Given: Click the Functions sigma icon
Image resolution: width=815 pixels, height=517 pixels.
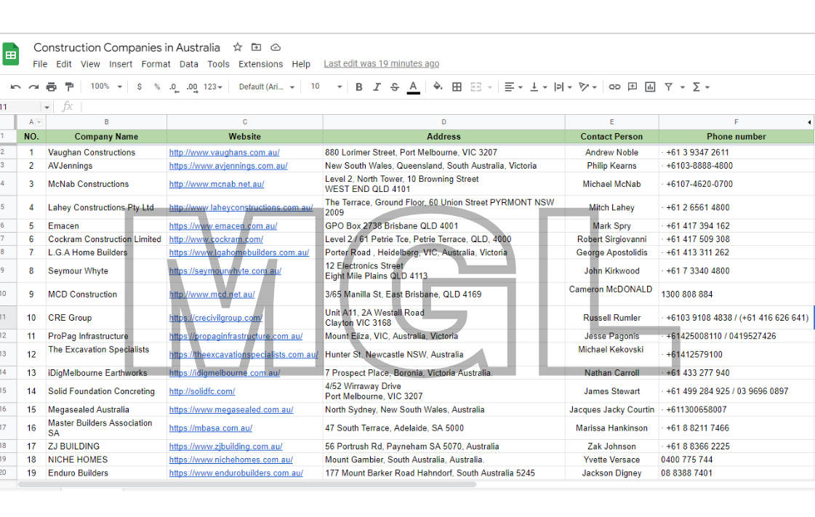Looking at the screenshot, I should [x=696, y=87].
